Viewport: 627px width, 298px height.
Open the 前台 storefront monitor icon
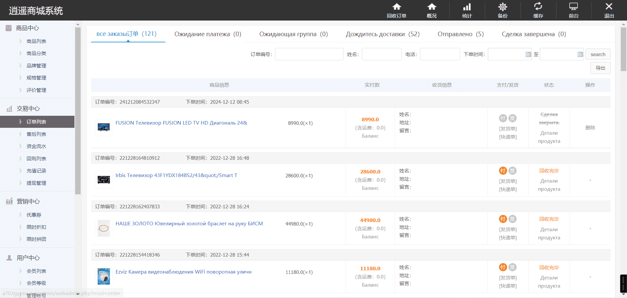pos(573,7)
